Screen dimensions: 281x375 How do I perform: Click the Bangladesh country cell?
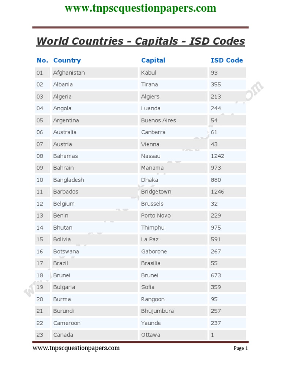coord(68,180)
